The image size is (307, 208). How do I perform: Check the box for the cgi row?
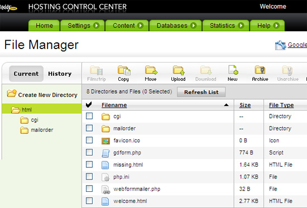click(89, 116)
